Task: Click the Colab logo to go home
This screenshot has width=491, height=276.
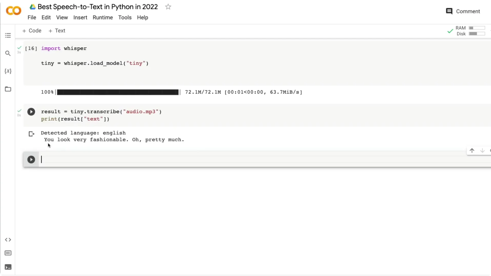Action: (x=13, y=10)
